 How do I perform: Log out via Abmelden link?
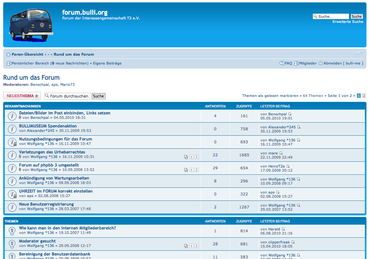(x=332, y=63)
